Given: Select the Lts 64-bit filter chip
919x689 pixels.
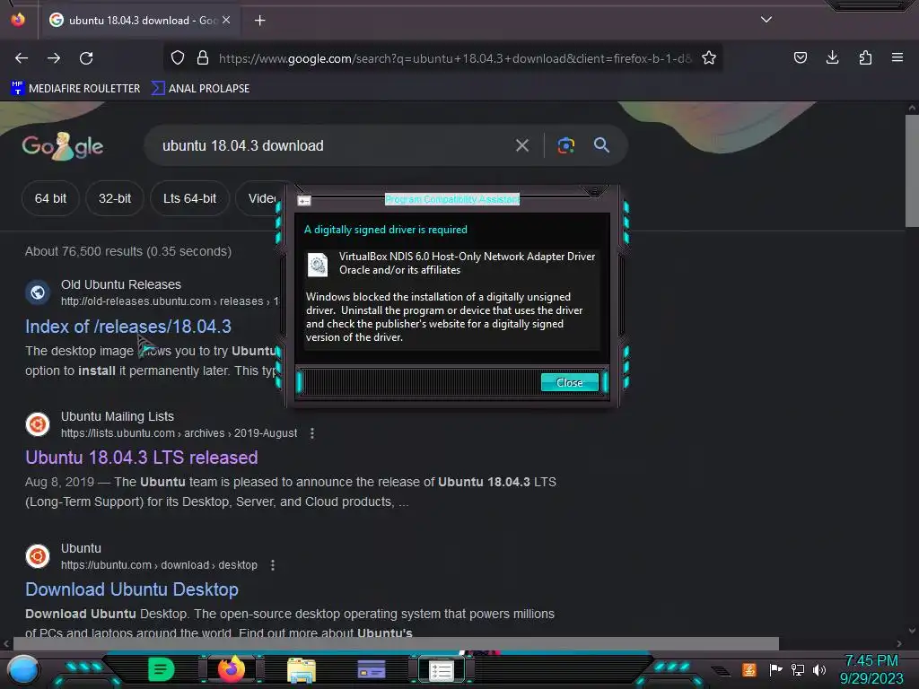Looking at the screenshot, I should click(190, 198).
